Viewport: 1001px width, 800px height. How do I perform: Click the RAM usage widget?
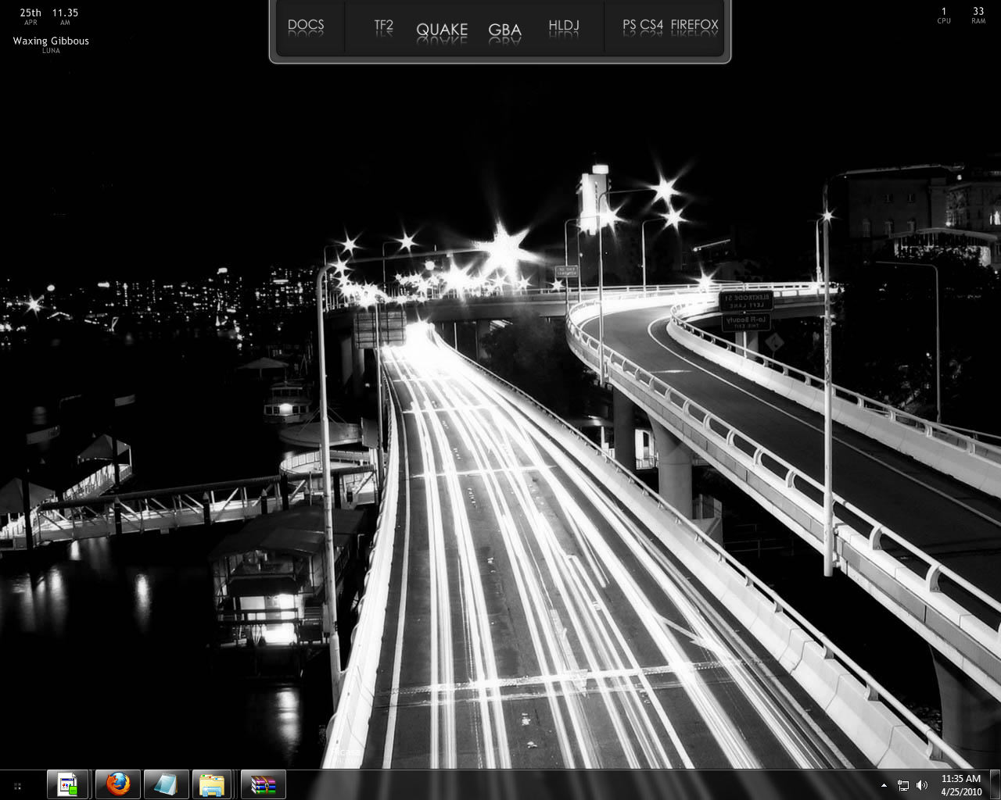[978, 15]
